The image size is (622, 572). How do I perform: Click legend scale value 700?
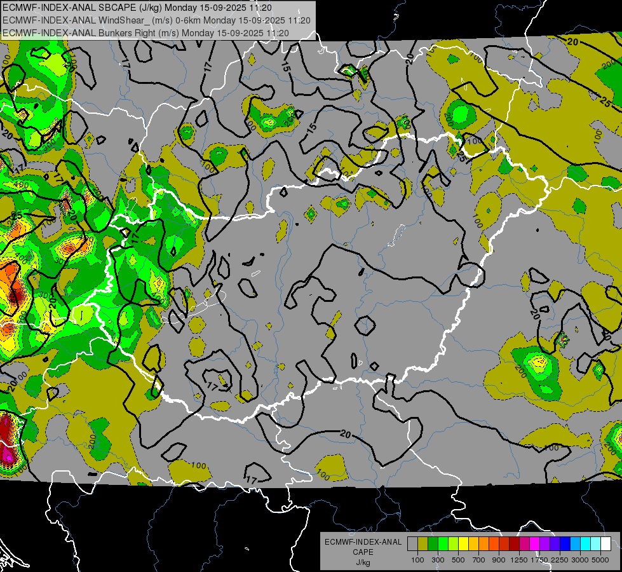[478, 560]
